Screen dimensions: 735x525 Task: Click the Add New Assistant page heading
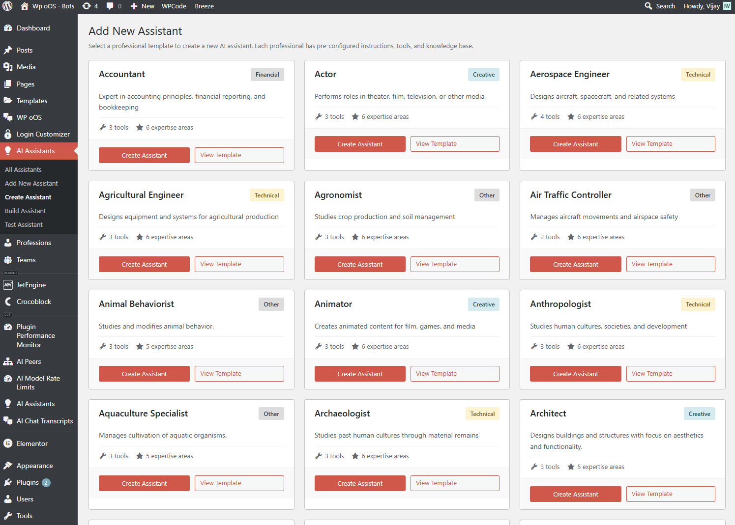click(135, 31)
